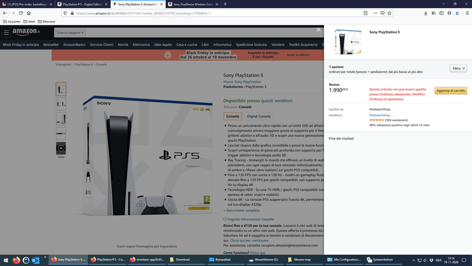The width and height of the screenshot is (472, 266).
Task: Open the Firefox downloads arrow
Action: point(425,13)
